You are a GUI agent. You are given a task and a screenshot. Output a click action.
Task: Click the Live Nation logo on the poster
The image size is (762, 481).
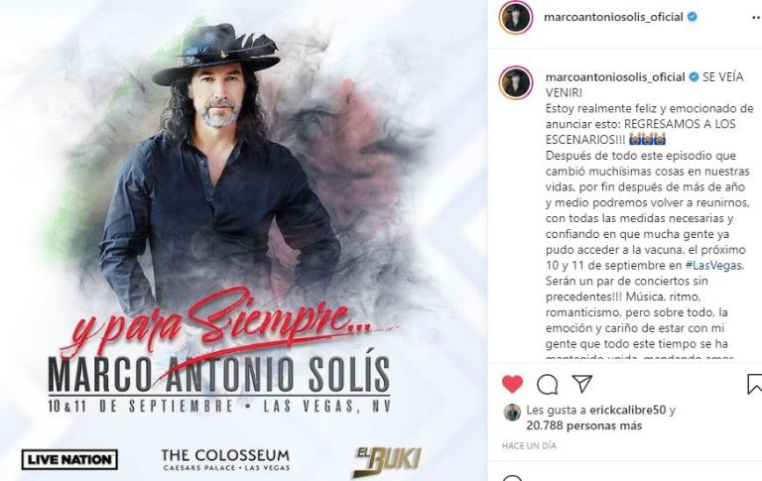[x=70, y=459]
